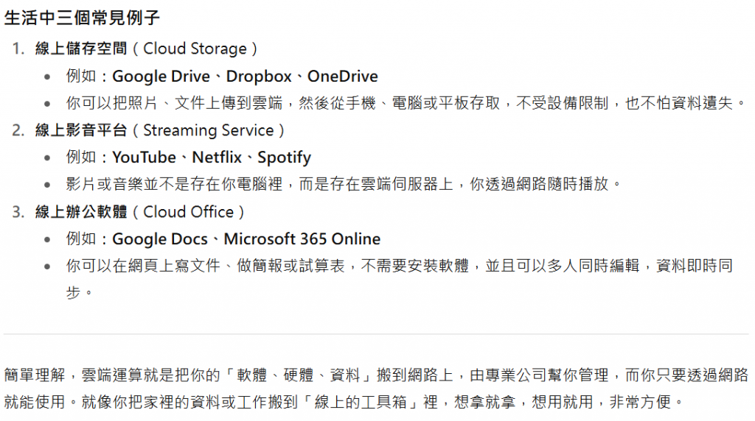Image resolution: width=755 pixels, height=421 pixels.
Task: Click the bold word Netflix
Action: (x=217, y=158)
